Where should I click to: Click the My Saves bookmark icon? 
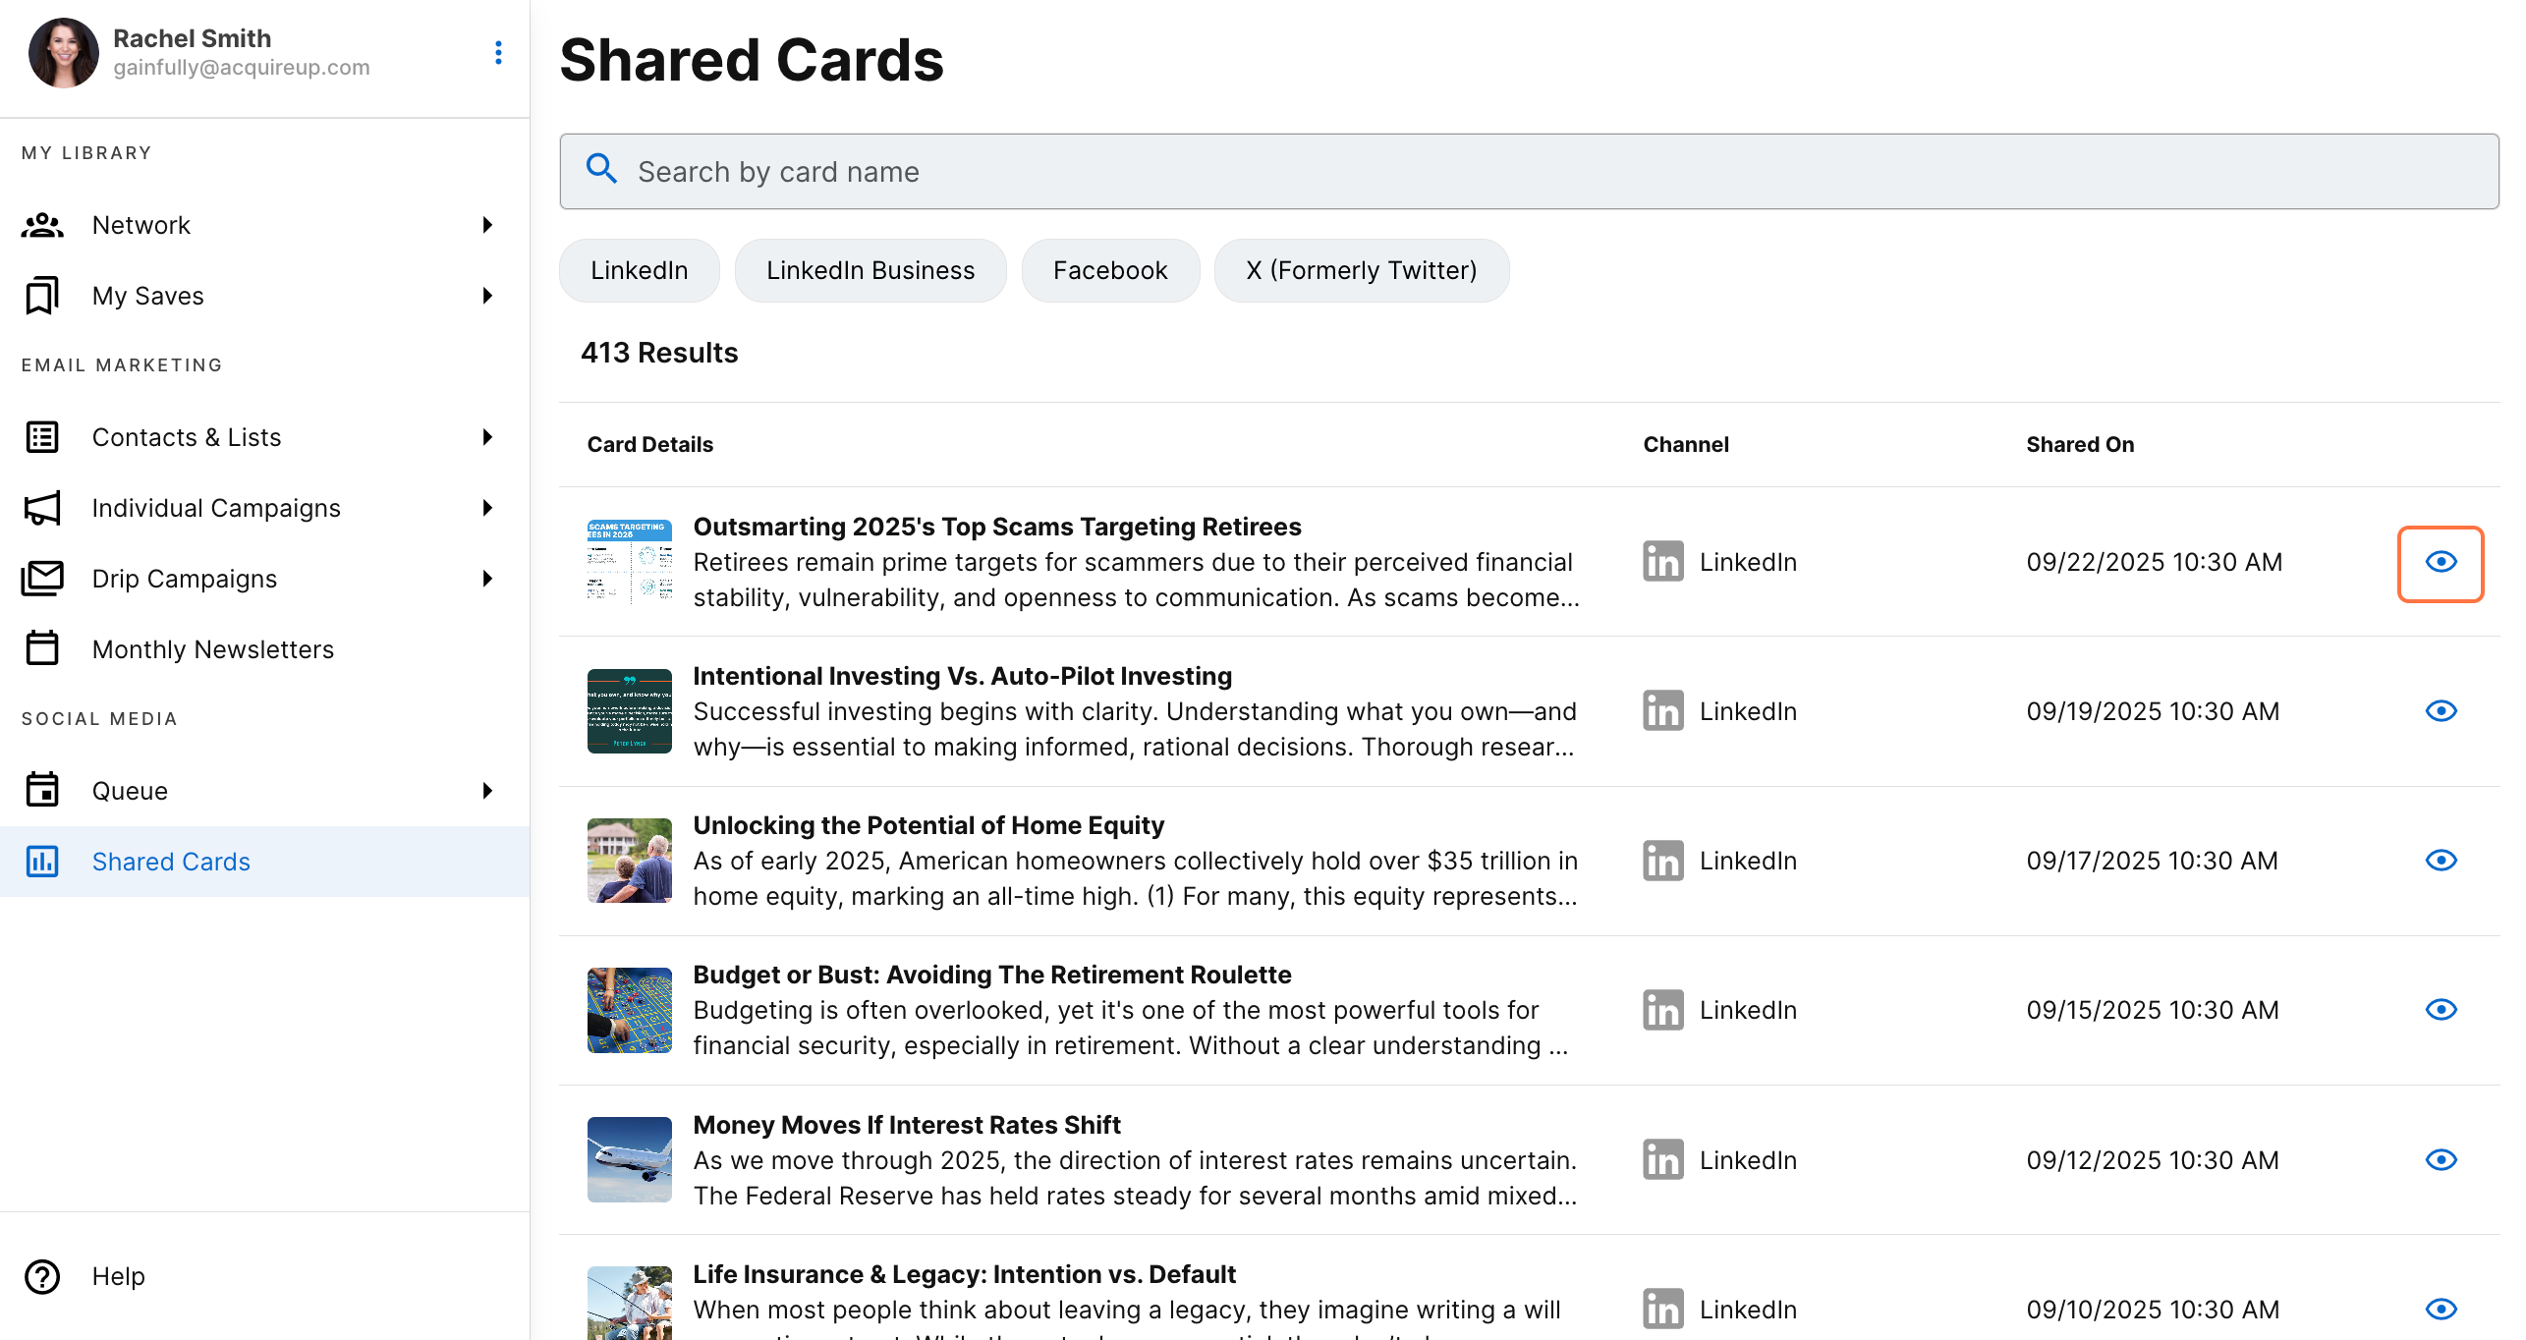pos(42,296)
